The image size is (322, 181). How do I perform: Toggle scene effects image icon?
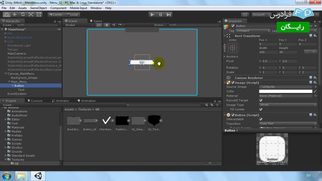pyautogui.click(x=120, y=25)
